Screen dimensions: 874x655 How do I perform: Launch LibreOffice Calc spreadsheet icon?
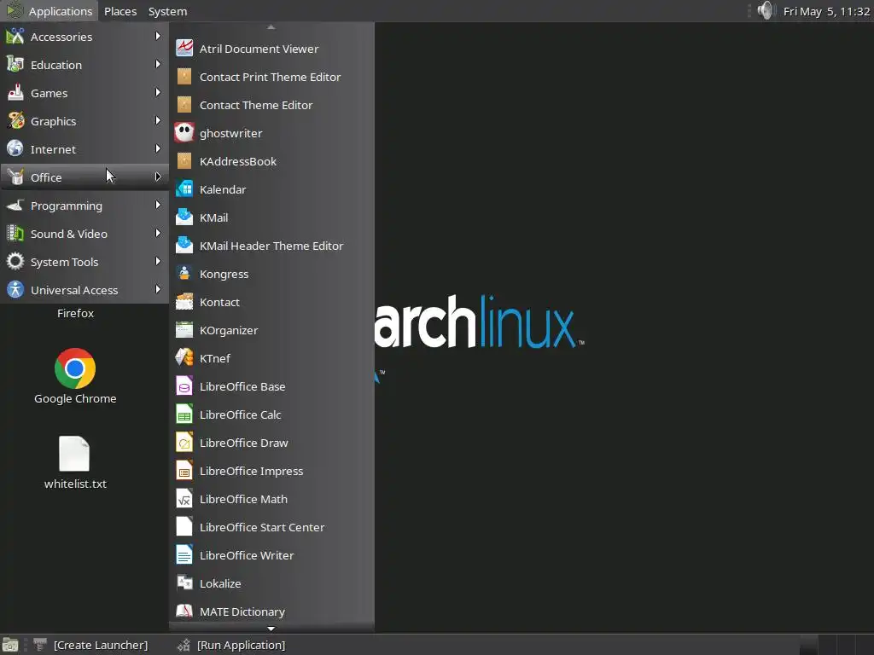pyautogui.click(x=184, y=414)
